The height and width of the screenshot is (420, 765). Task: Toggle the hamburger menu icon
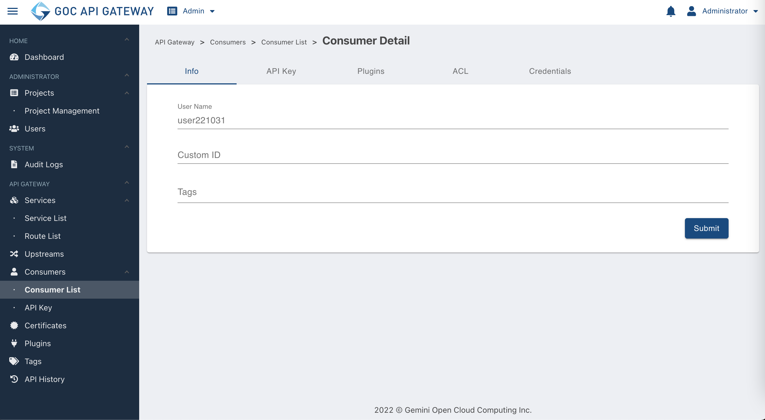tap(13, 11)
